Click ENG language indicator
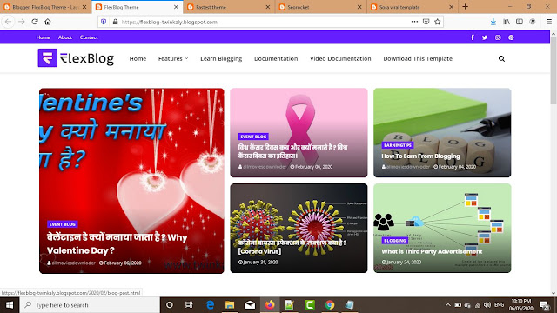 coord(499,305)
